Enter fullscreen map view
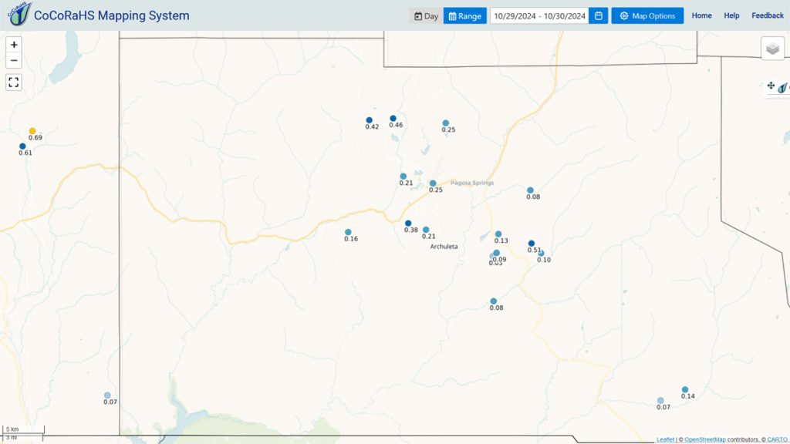This screenshot has width=790, height=444. point(14,82)
